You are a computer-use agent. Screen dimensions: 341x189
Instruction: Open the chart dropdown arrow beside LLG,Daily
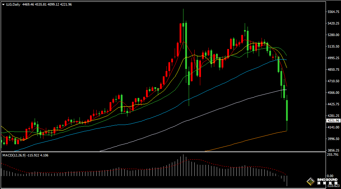click(x=3, y=5)
